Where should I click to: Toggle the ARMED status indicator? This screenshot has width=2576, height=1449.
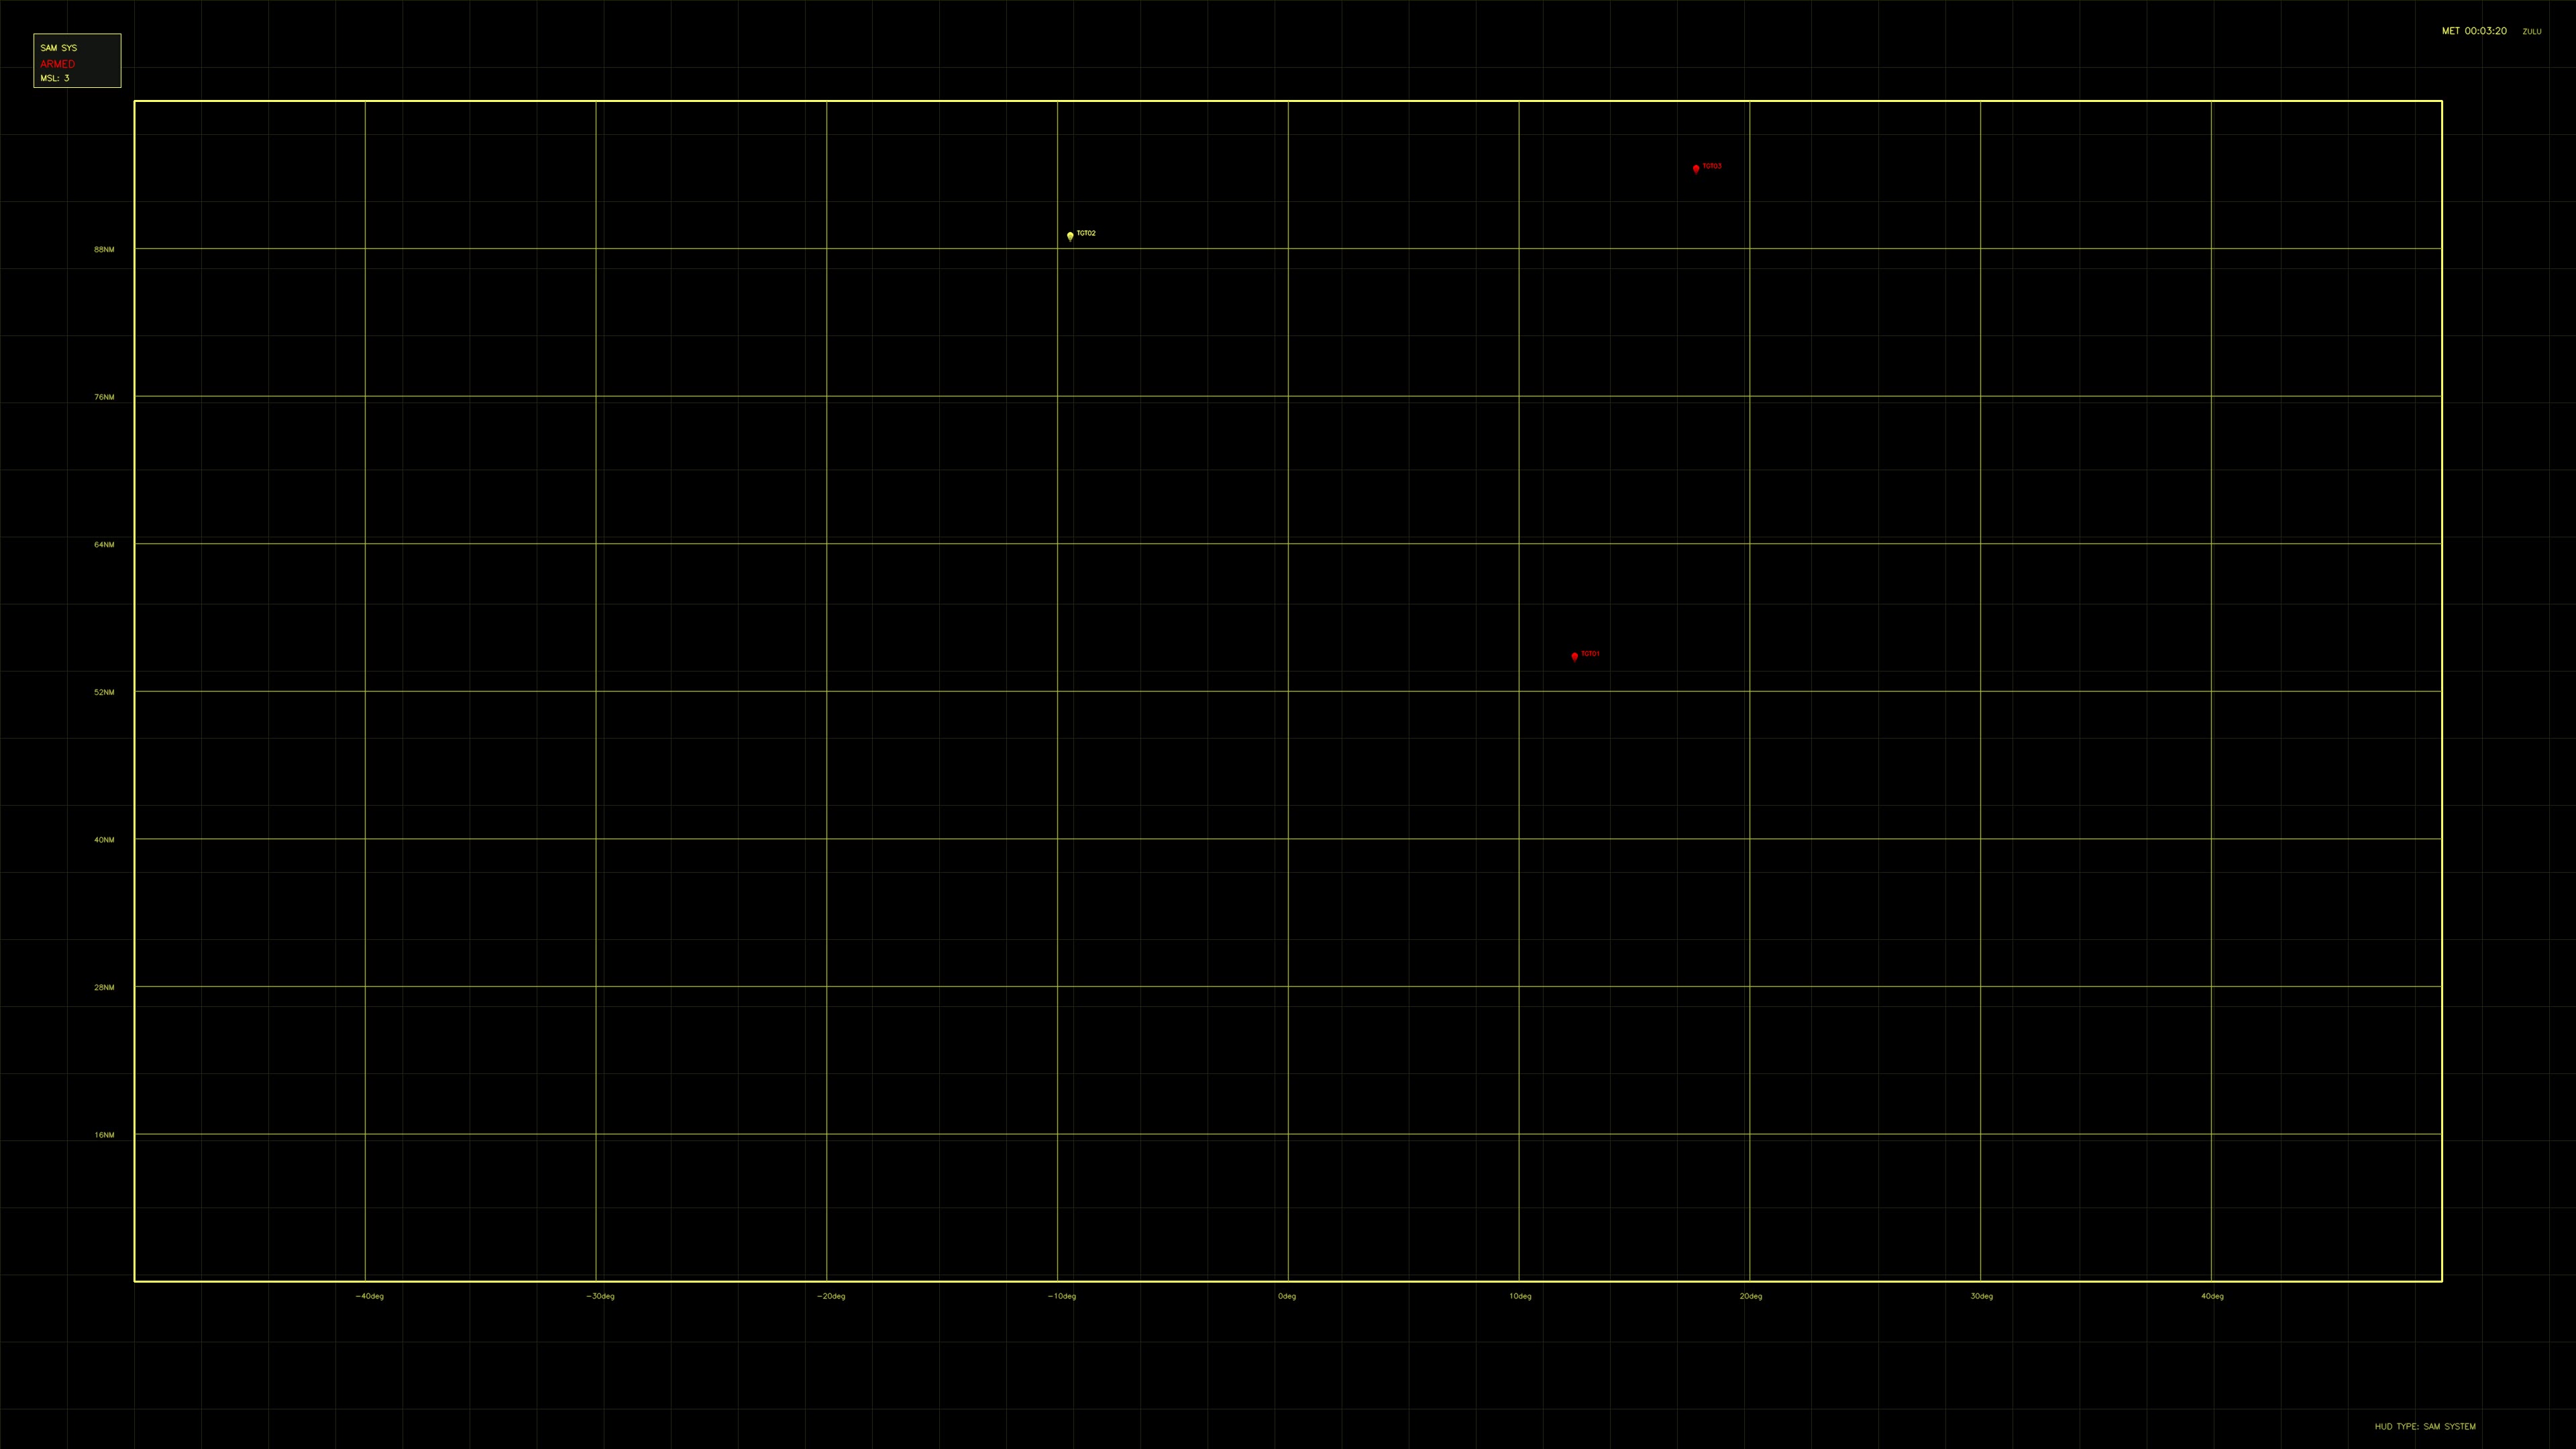pos(57,63)
